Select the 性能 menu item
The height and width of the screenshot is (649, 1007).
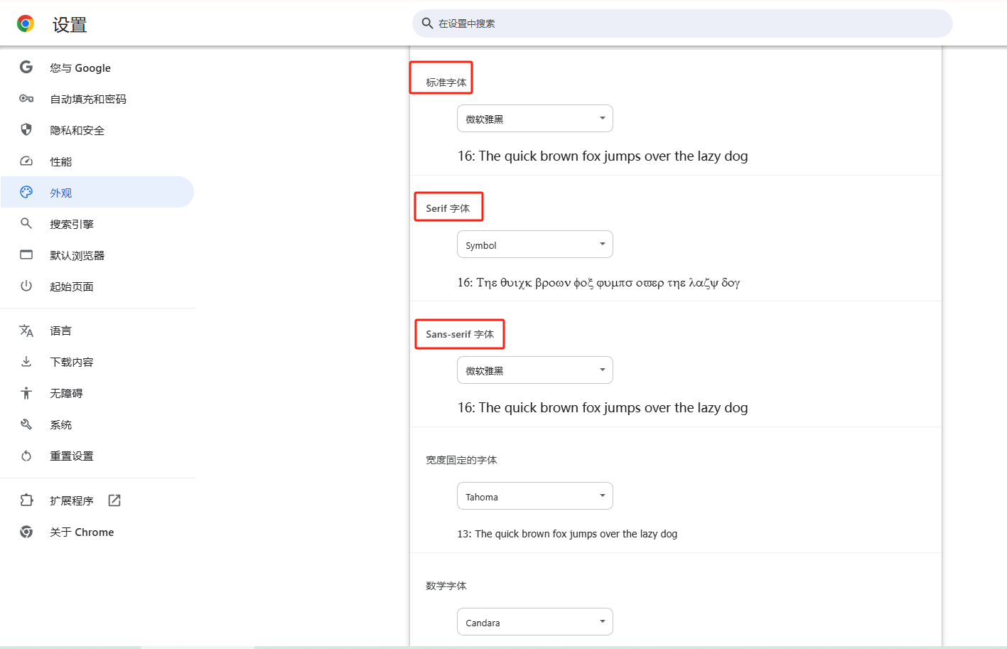click(97, 161)
